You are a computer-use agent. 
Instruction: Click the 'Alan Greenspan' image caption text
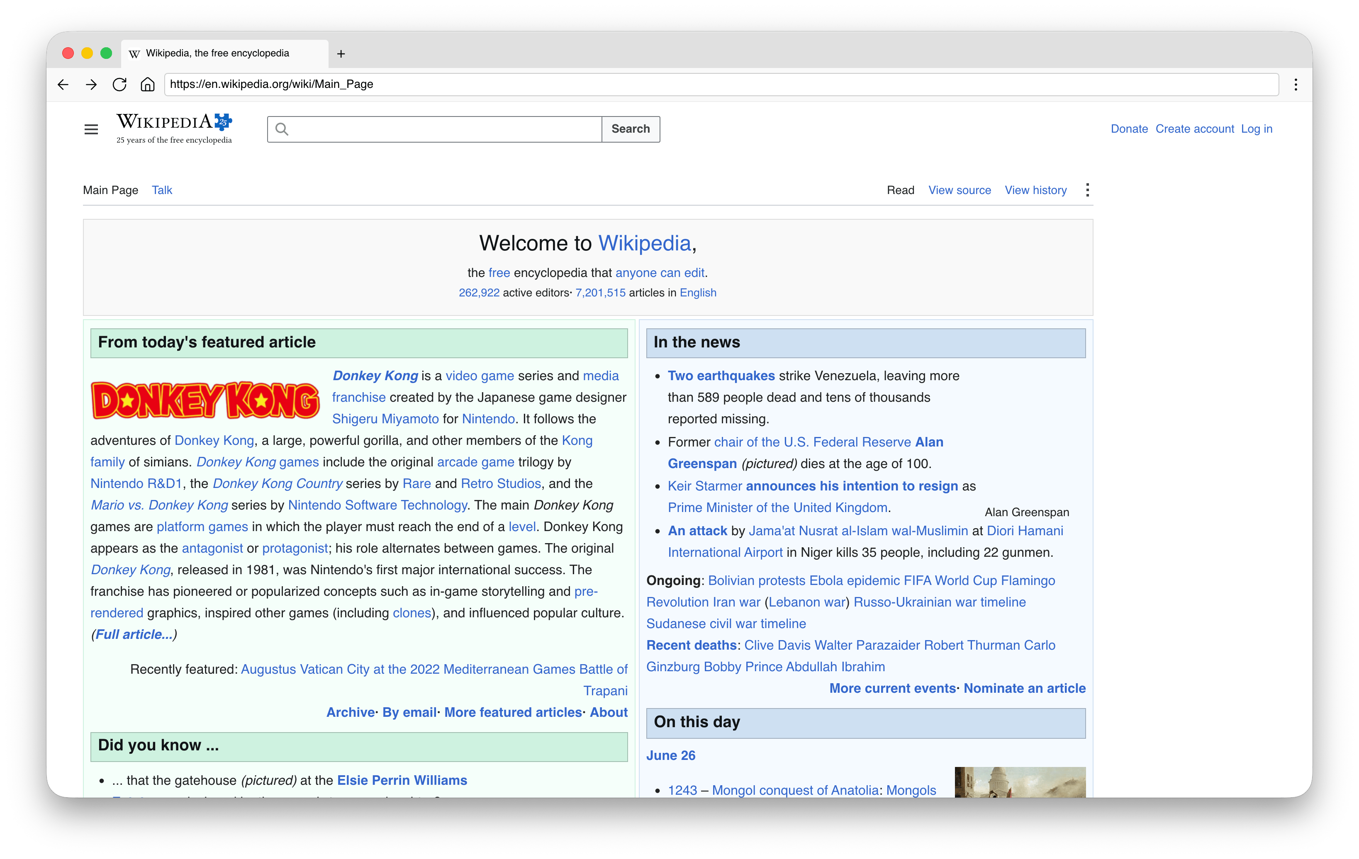[x=1027, y=513]
